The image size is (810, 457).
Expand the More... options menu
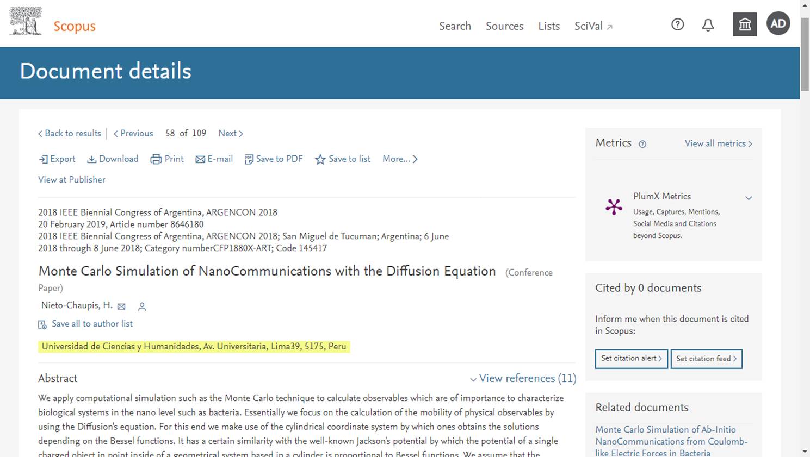(400, 159)
